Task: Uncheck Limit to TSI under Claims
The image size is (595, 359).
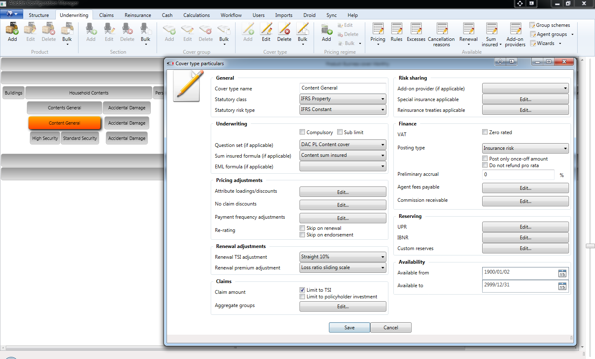Action: pos(302,290)
